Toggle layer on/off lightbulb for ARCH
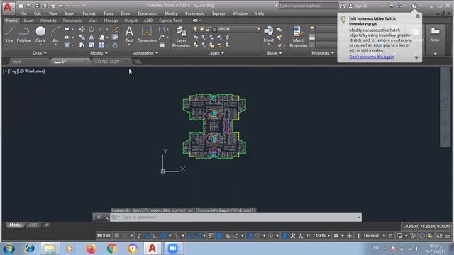 coord(196,29)
